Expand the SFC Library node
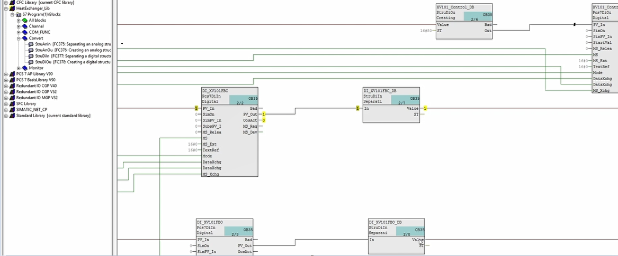This screenshot has width=618, height=256. 6,103
